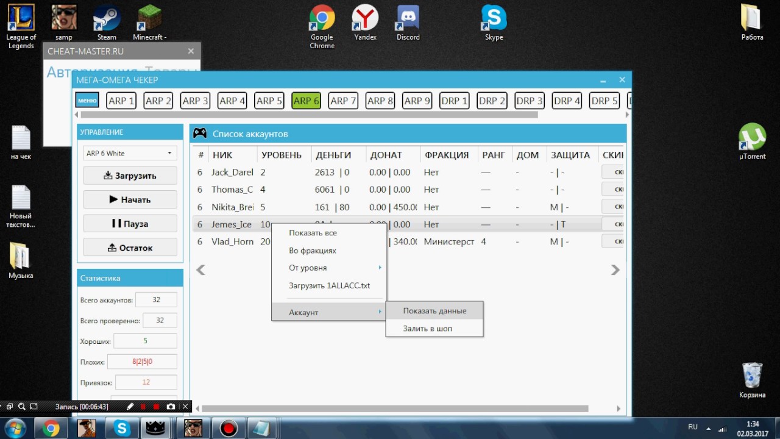Screen dimensions: 780x439
Task: Click the 'Плохих' value field
Action: click(x=142, y=362)
